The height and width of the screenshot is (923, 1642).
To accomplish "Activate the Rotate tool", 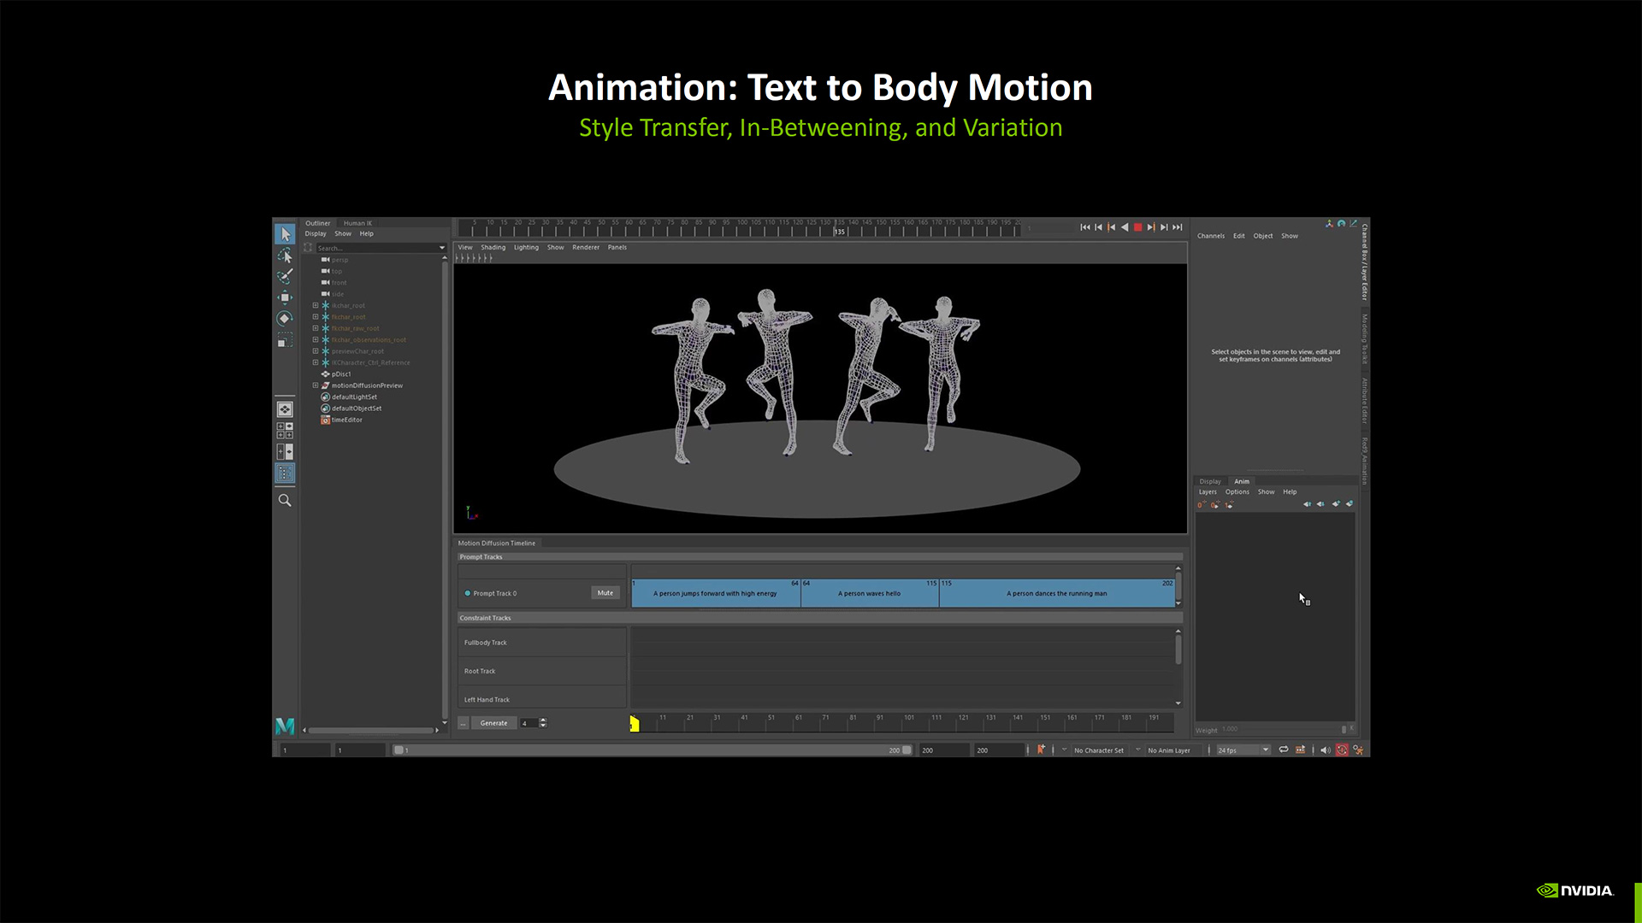I will click(x=285, y=319).
